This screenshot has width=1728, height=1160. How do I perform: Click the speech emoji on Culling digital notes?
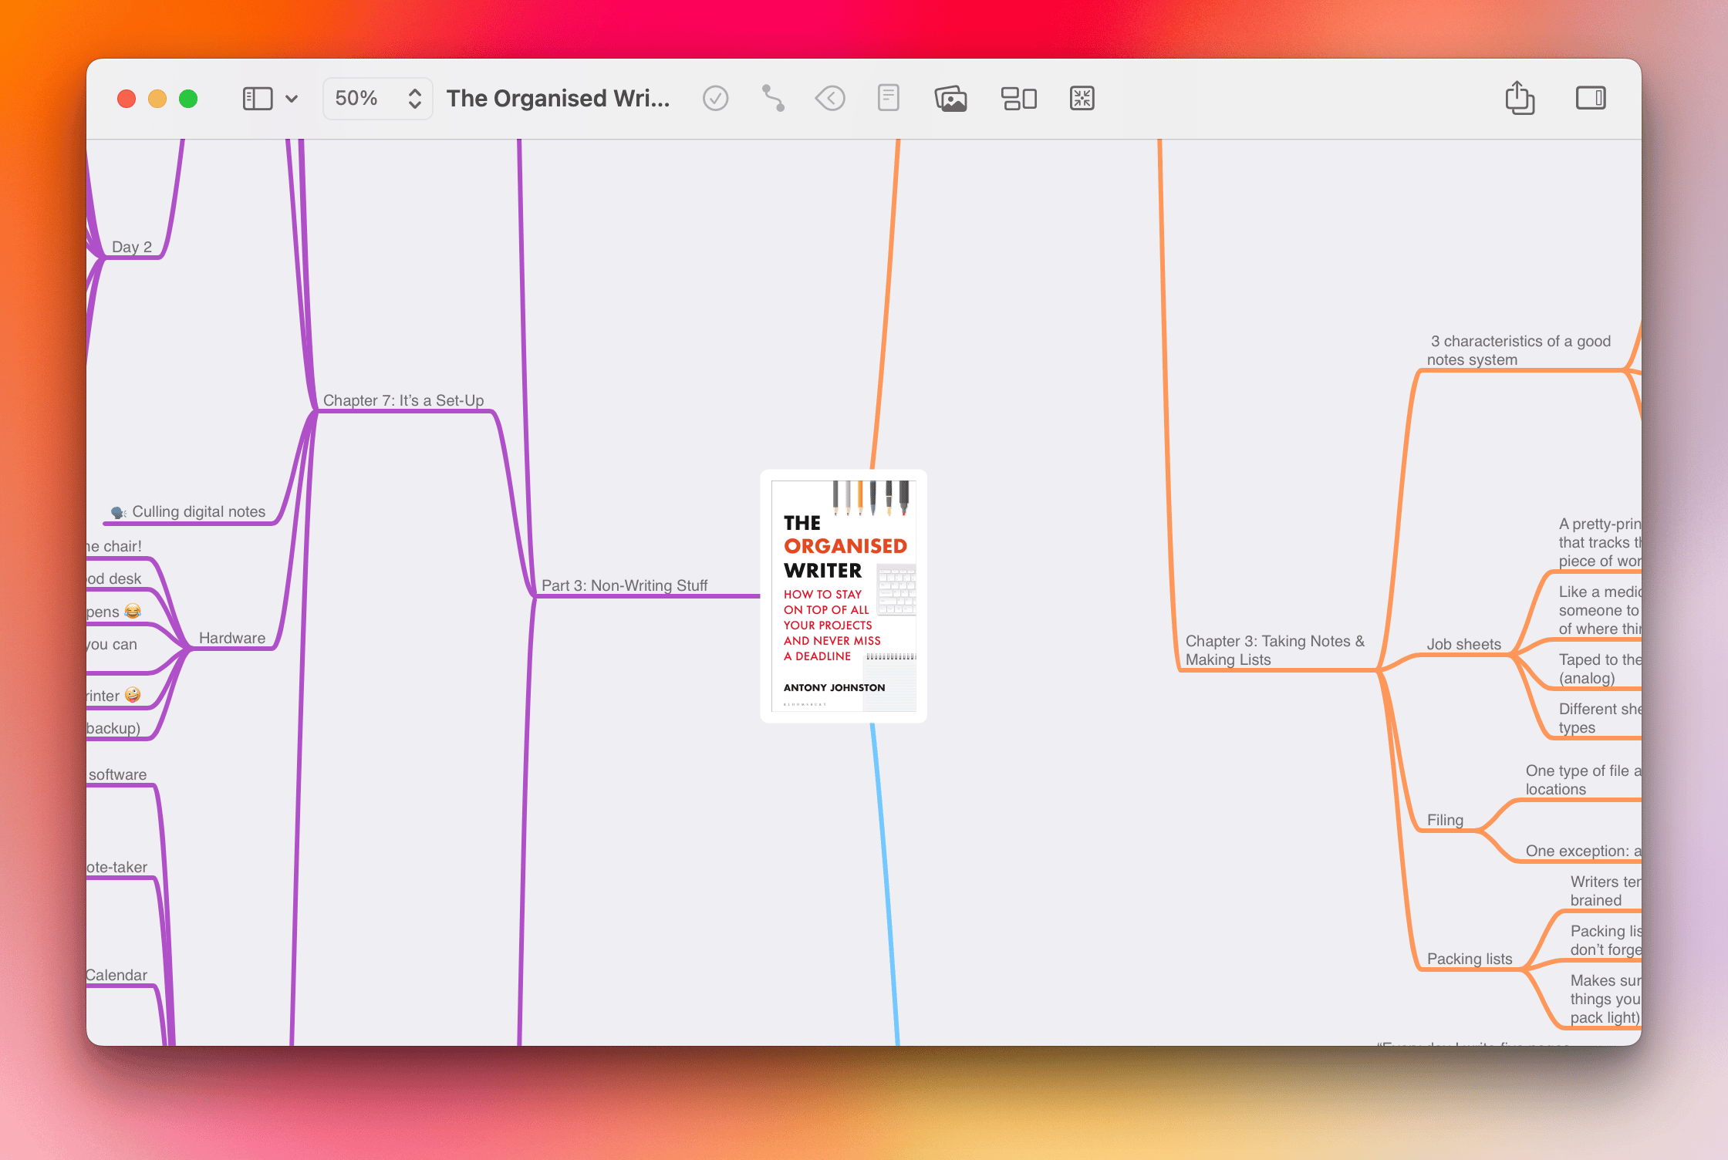(x=119, y=512)
